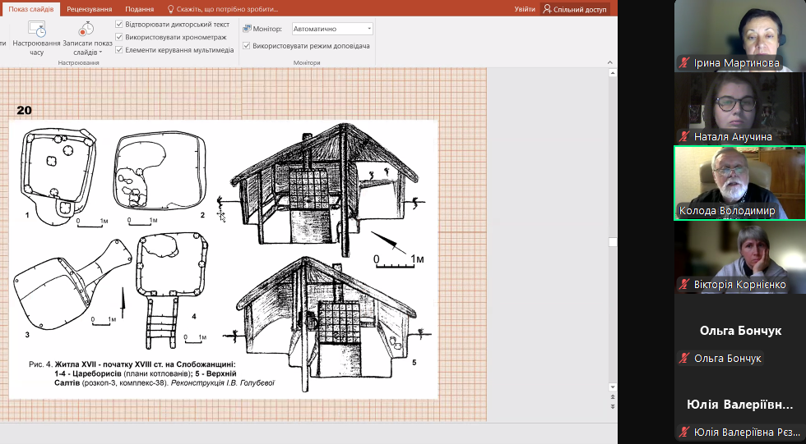Click the Настроювання часу stopwatch icon

36,29
